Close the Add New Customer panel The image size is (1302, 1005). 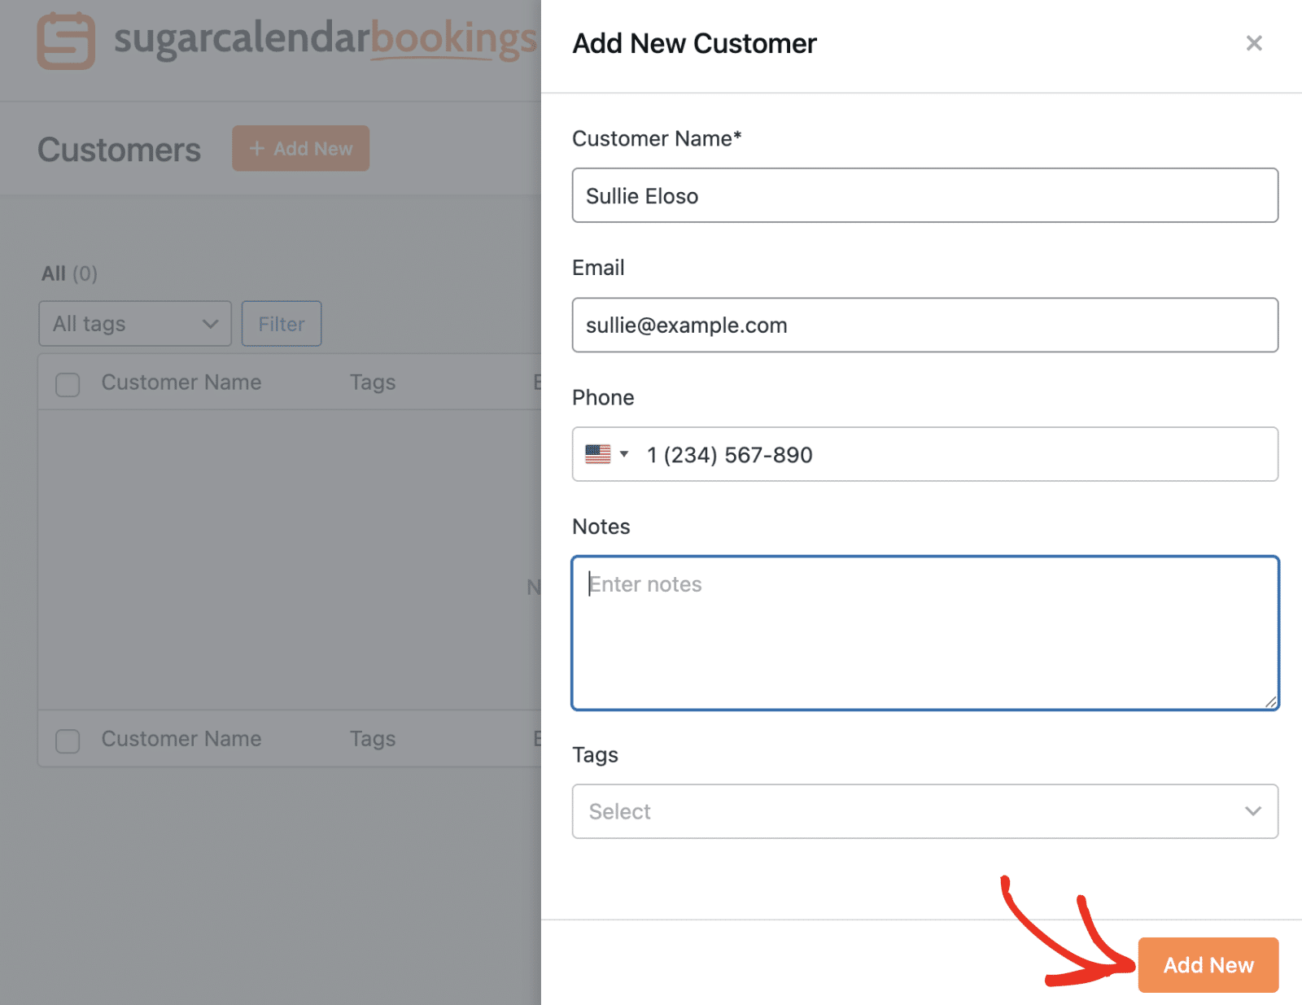coord(1253,43)
